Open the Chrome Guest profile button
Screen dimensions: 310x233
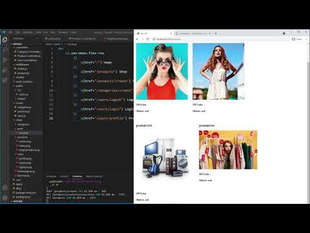point(296,39)
